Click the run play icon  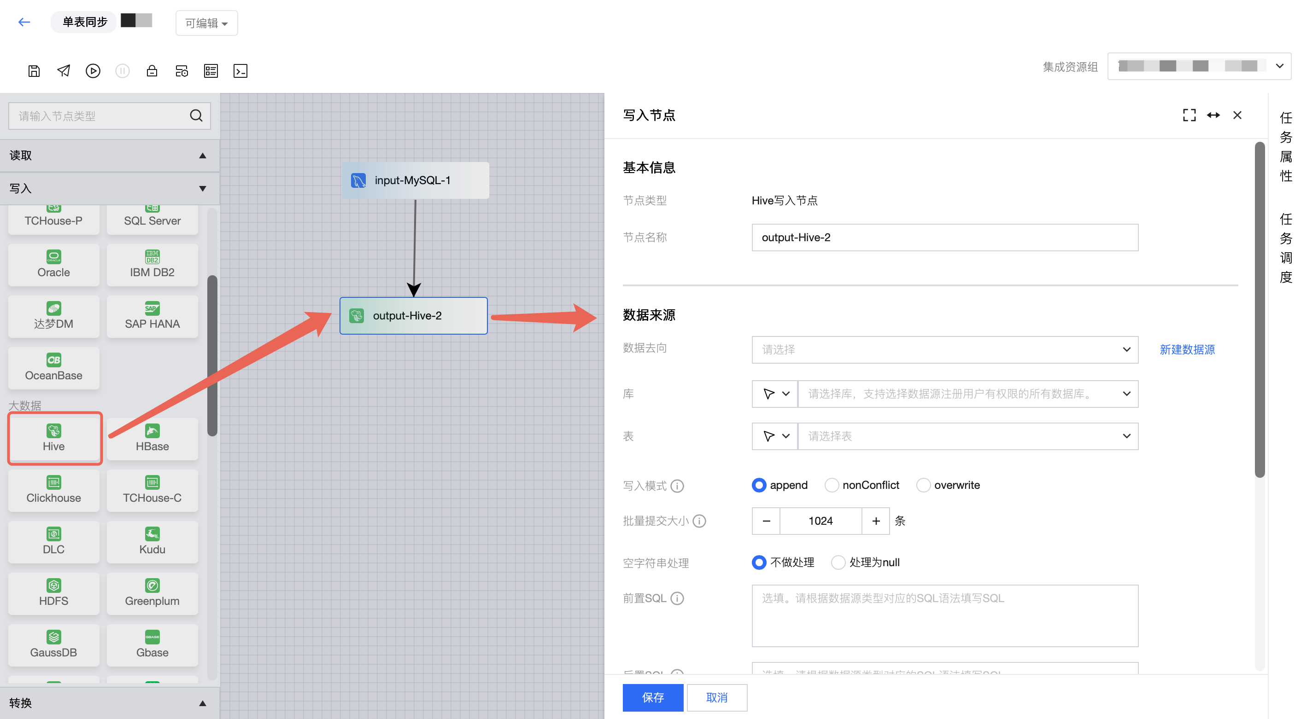(93, 71)
